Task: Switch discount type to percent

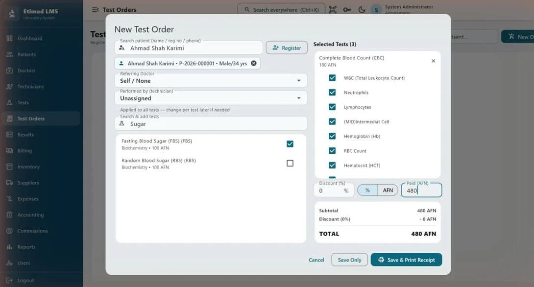Action: [x=367, y=190]
